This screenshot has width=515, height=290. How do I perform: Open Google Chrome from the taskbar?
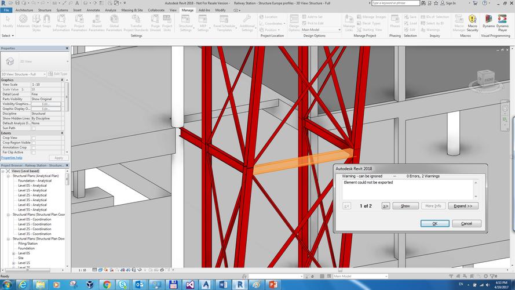107,284
